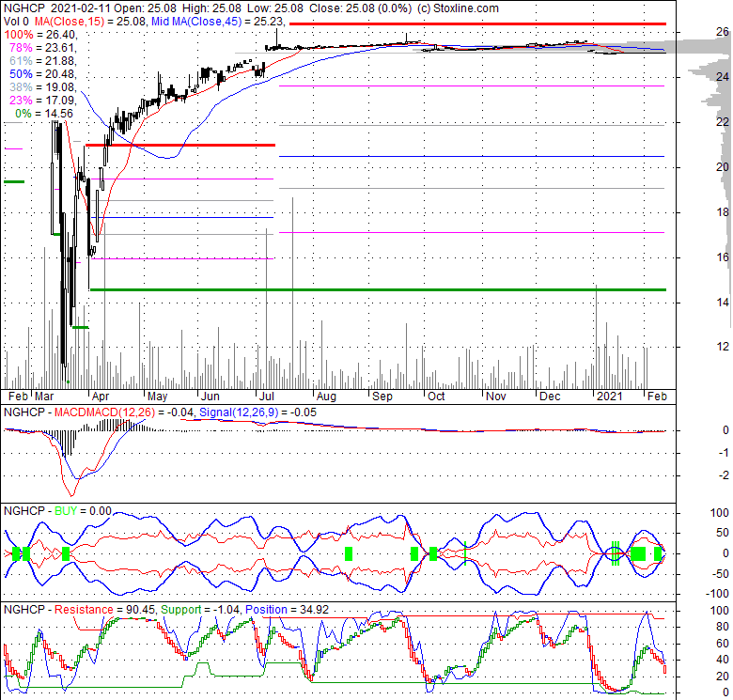Click the 'Jun' month axis label
Screen dimensions: 733x700
click(x=211, y=397)
